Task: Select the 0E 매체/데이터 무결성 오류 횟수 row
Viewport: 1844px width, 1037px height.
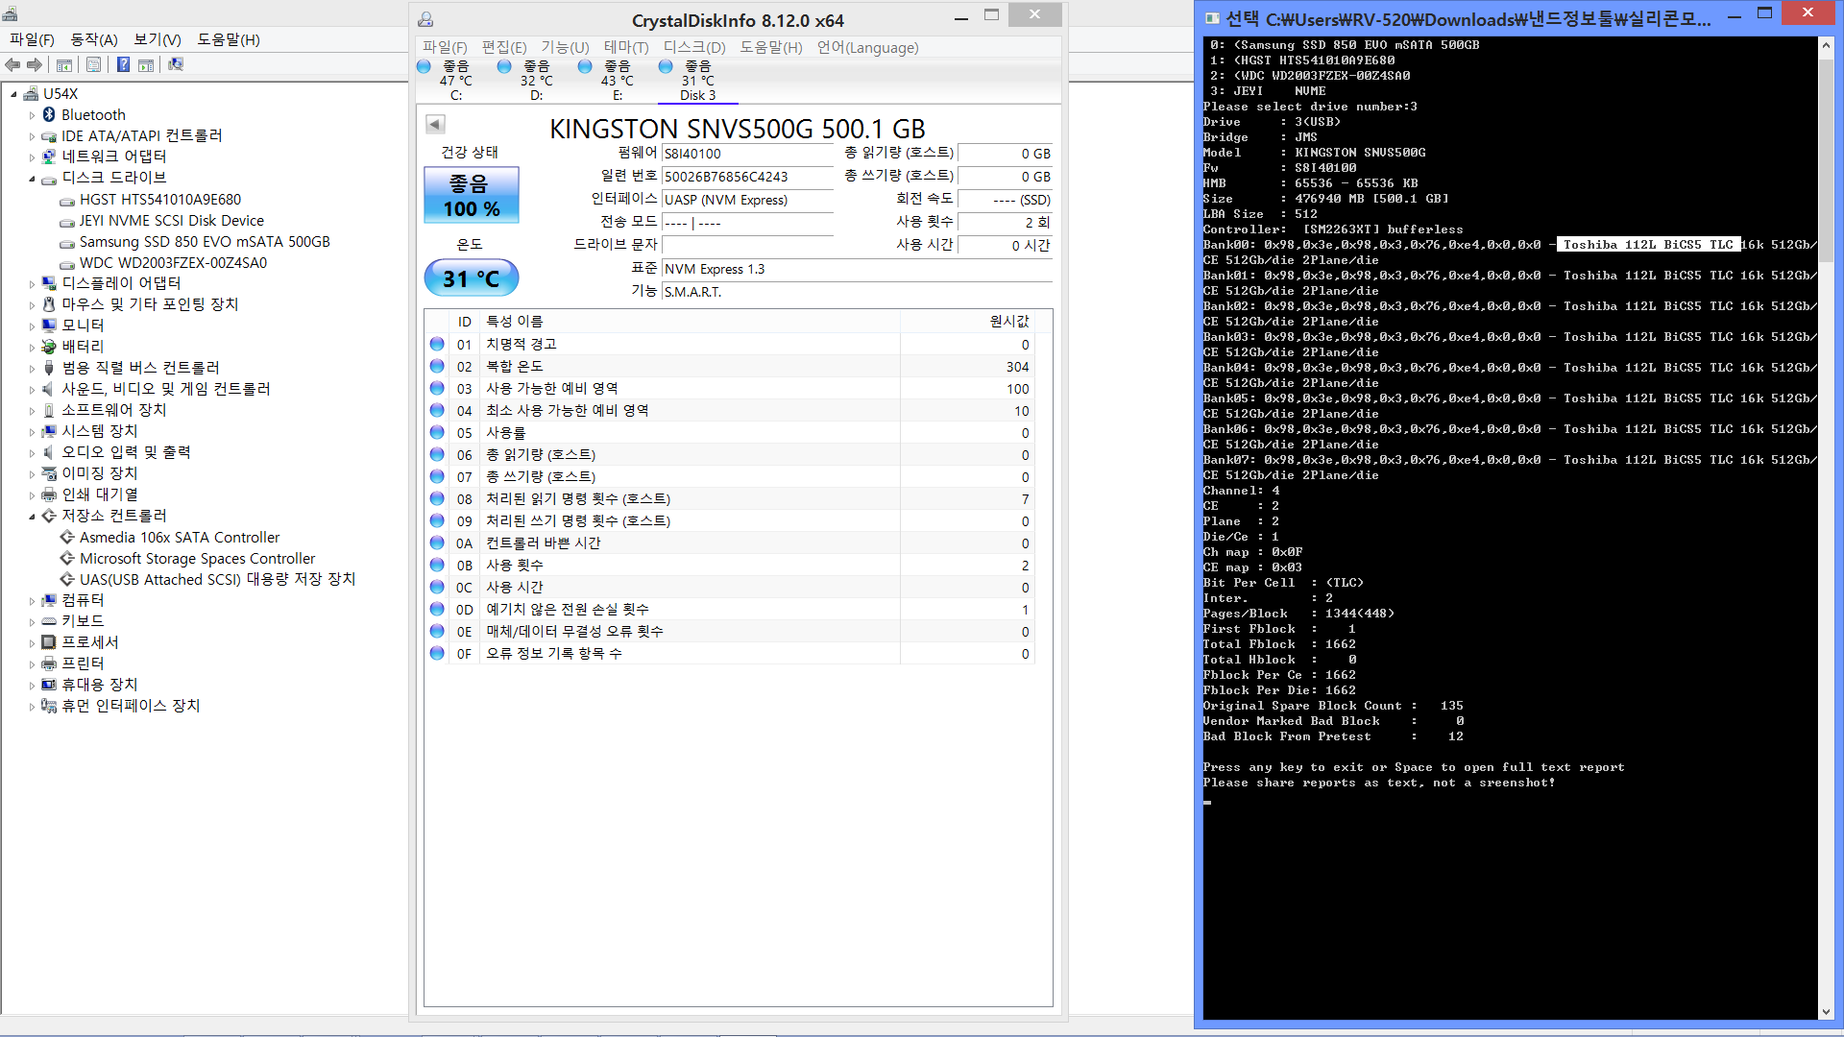Action: pos(730,632)
